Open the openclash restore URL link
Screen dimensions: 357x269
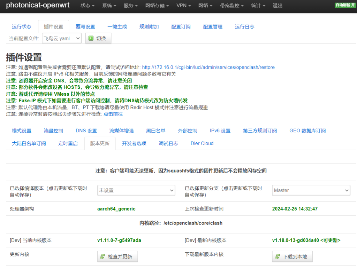pos(208,67)
